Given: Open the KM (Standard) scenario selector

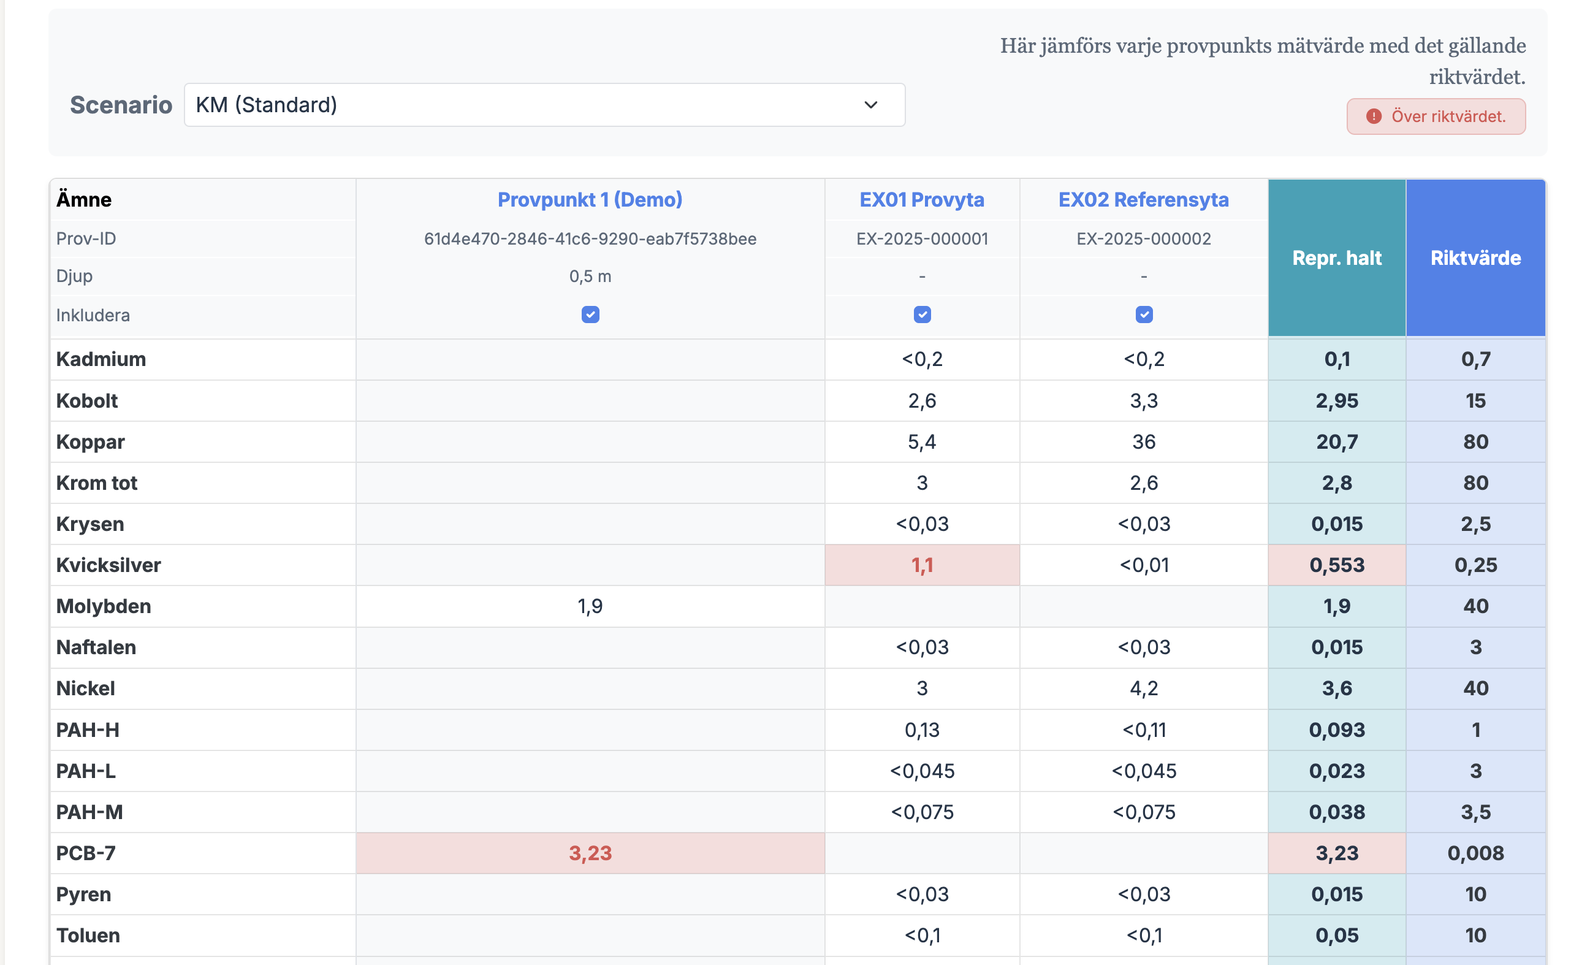Looking at the screenshot, I should 543,105.
